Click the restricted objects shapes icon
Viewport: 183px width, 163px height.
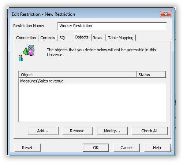tap(27, 53)
